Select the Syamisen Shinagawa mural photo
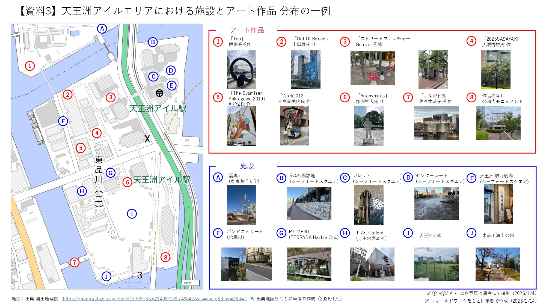The height and width of the screenshot is (307, 546). point(241,126)
